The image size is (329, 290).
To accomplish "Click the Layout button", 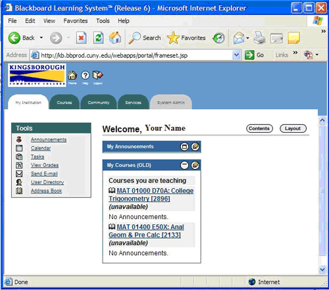I will [x=293, y=128].
